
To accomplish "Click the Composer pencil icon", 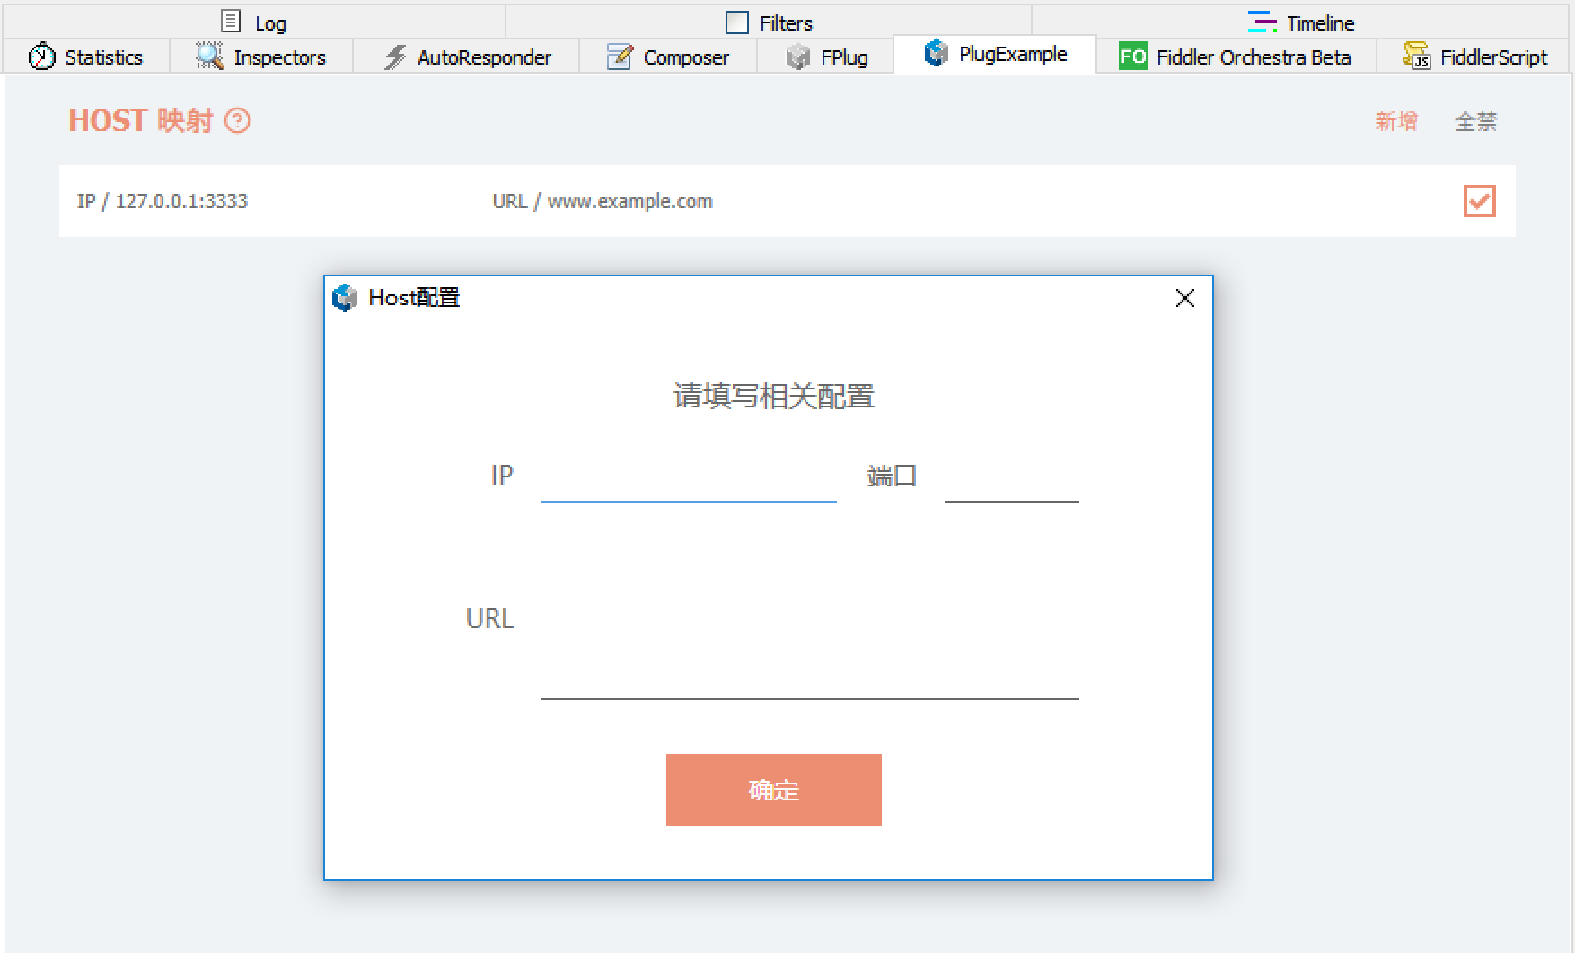I will pos(620,57).
